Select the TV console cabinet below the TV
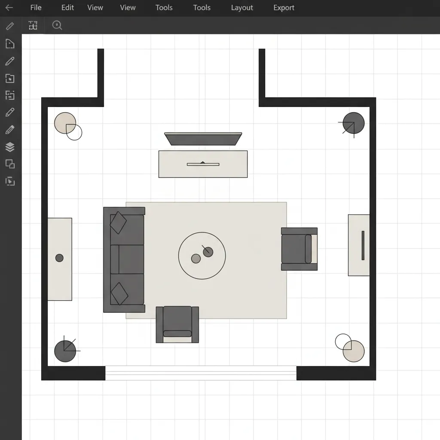 tap(203, 164)
